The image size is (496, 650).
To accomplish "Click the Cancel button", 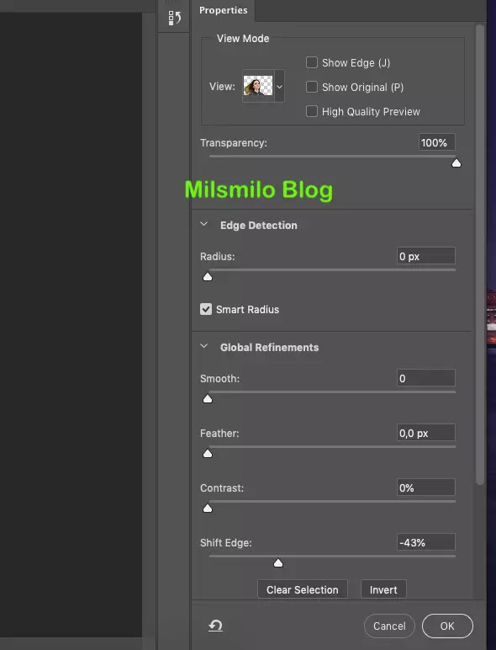I will coord(389,626).
